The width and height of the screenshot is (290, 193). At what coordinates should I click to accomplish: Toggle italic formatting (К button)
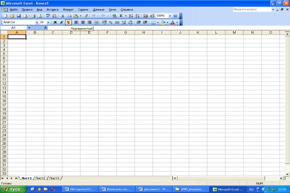[x=62, y=22]
